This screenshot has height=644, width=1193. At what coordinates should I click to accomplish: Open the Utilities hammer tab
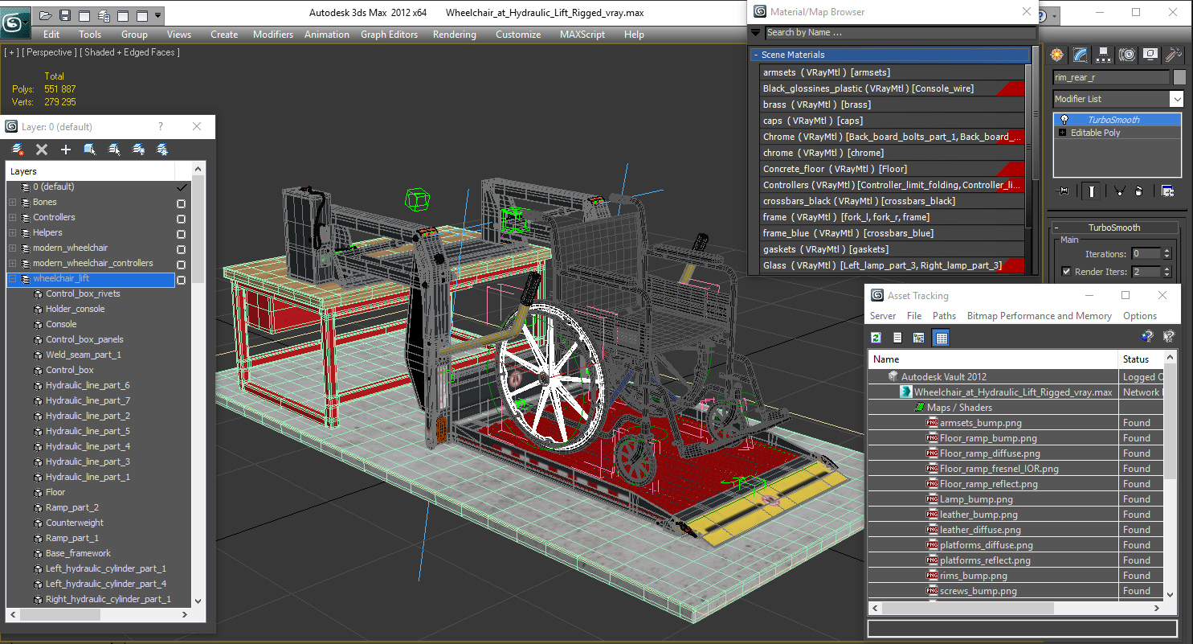[1174, 55]
